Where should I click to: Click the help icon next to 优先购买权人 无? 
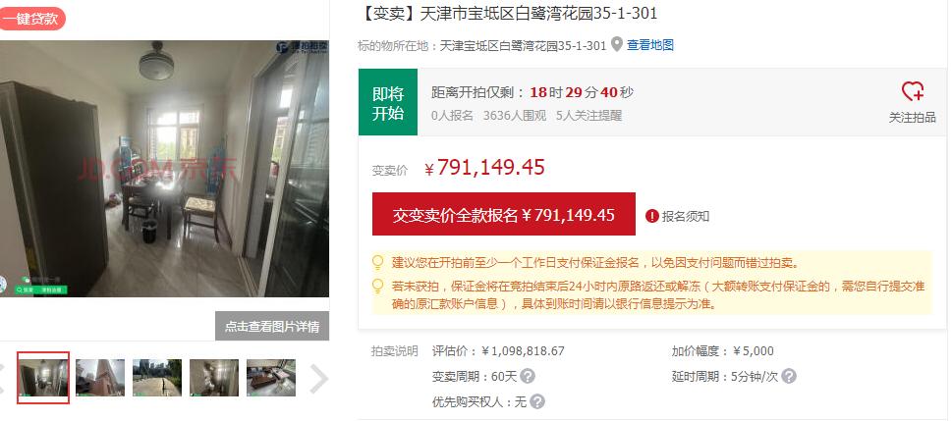point(536,401)
